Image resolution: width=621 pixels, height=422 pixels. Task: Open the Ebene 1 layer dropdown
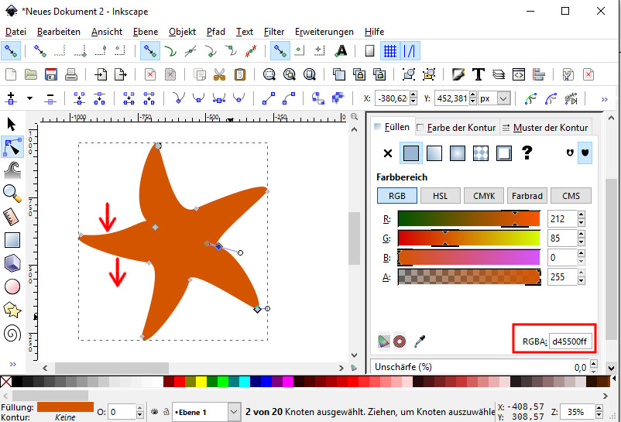pos(235,412)
